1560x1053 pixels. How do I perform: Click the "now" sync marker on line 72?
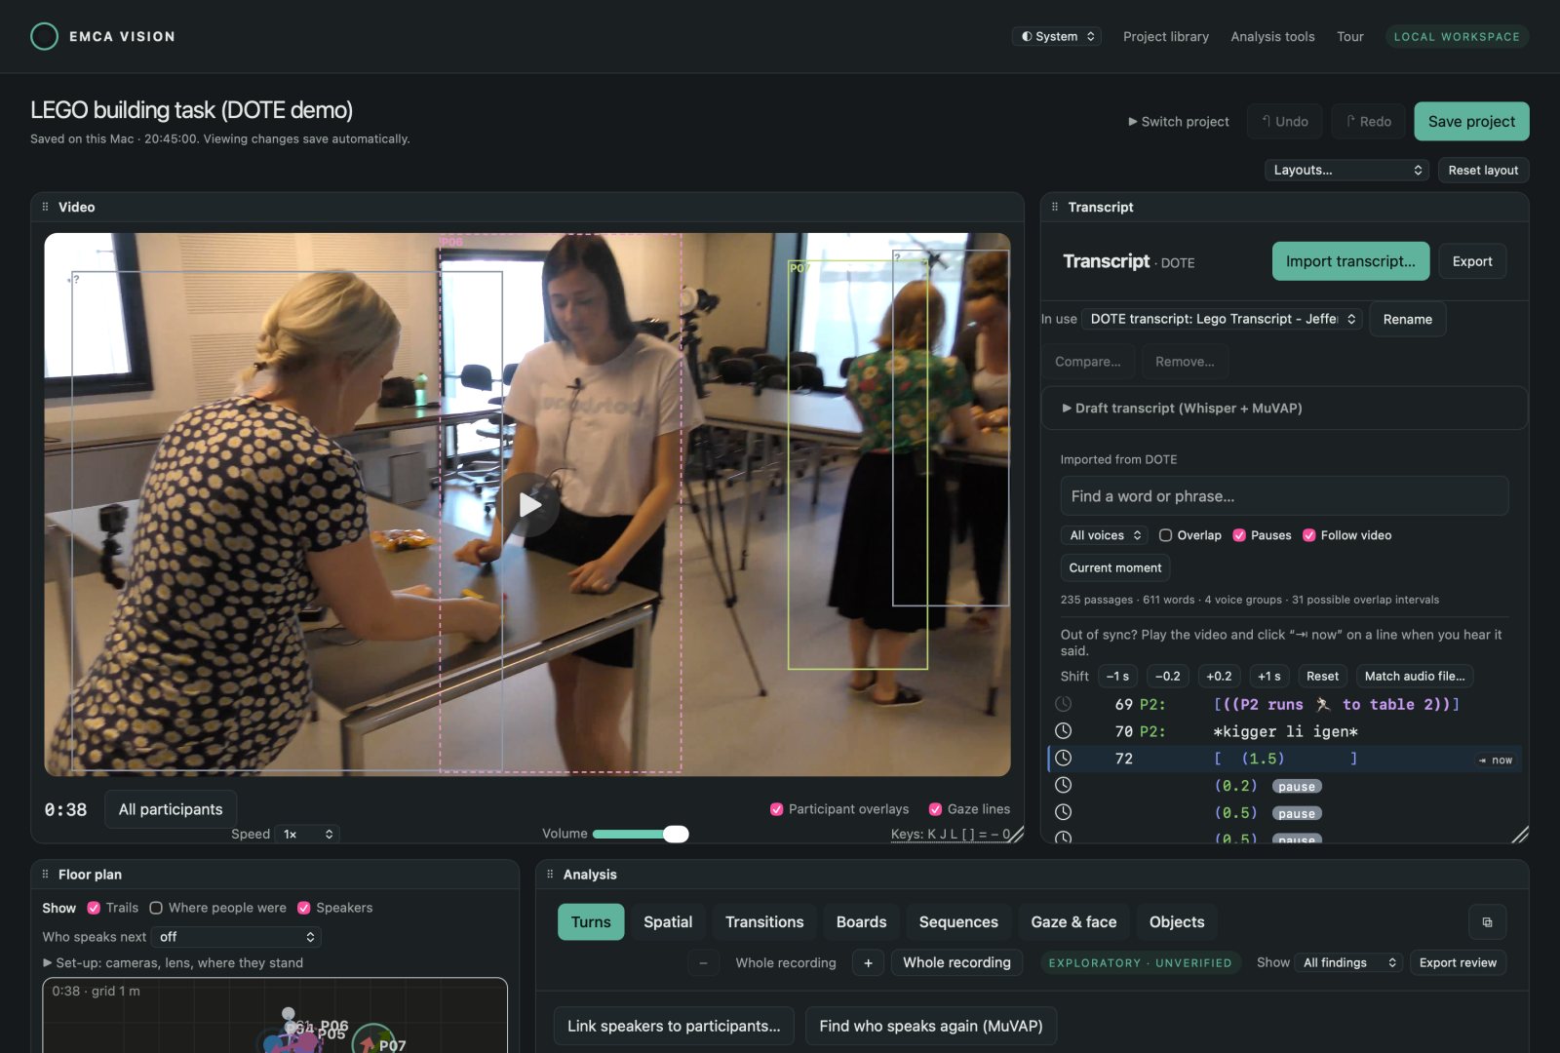[x=1496, y=760]
